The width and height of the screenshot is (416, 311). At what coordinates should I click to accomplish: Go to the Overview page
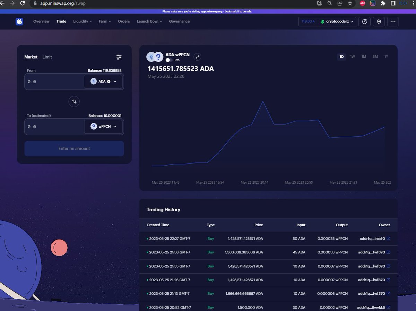(41, 22)
